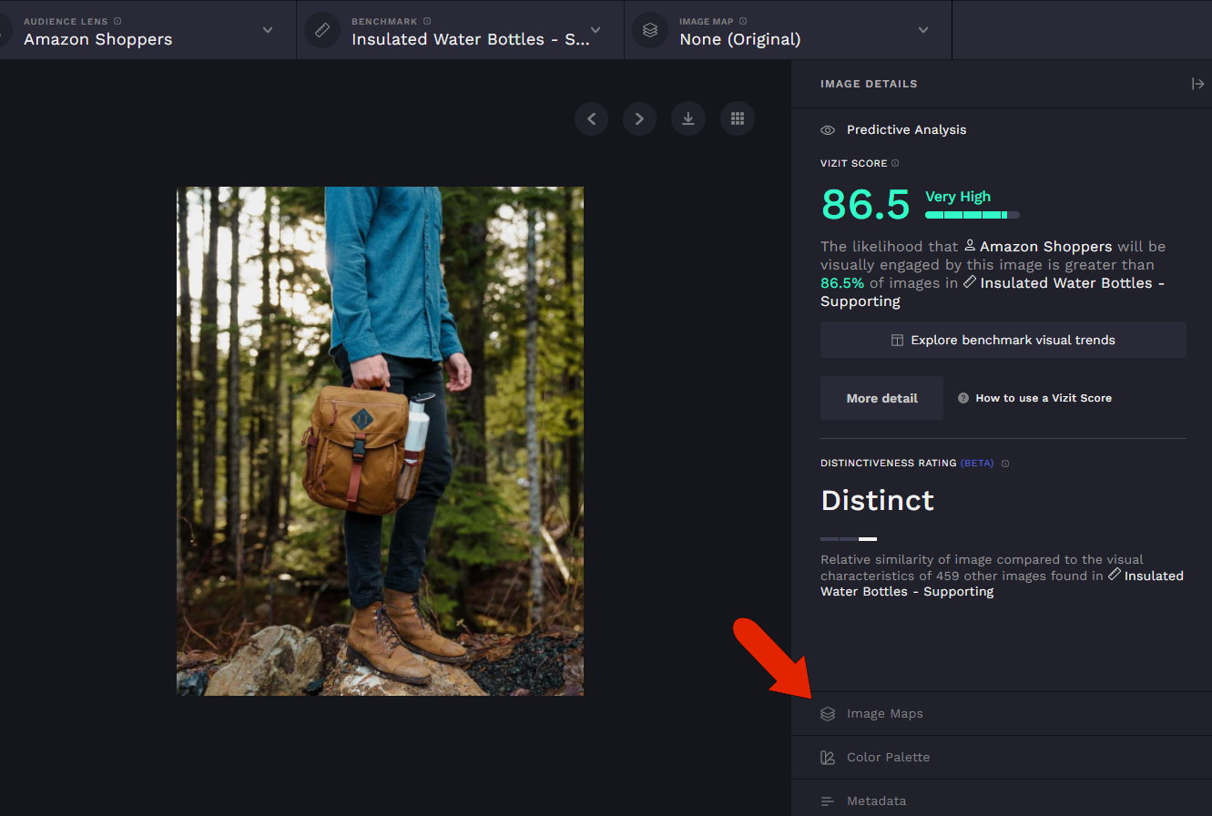Click the next image arrow button

pyautogui.click(x=639, y=118)
